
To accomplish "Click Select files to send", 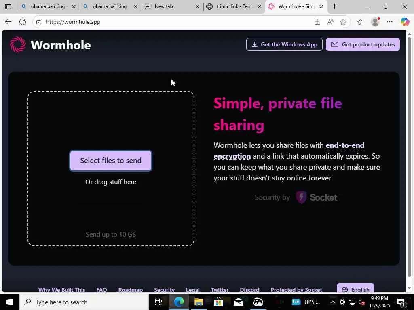I will click(x=111, y=161).
